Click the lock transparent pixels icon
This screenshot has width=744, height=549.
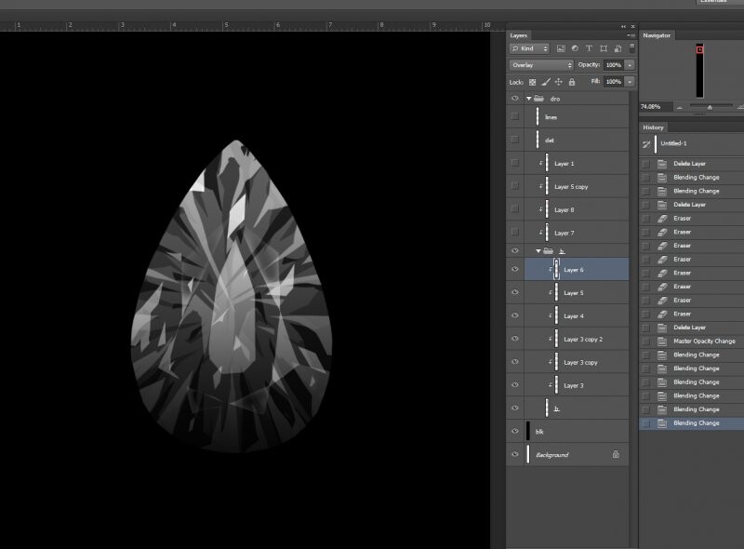pos(533,82)
